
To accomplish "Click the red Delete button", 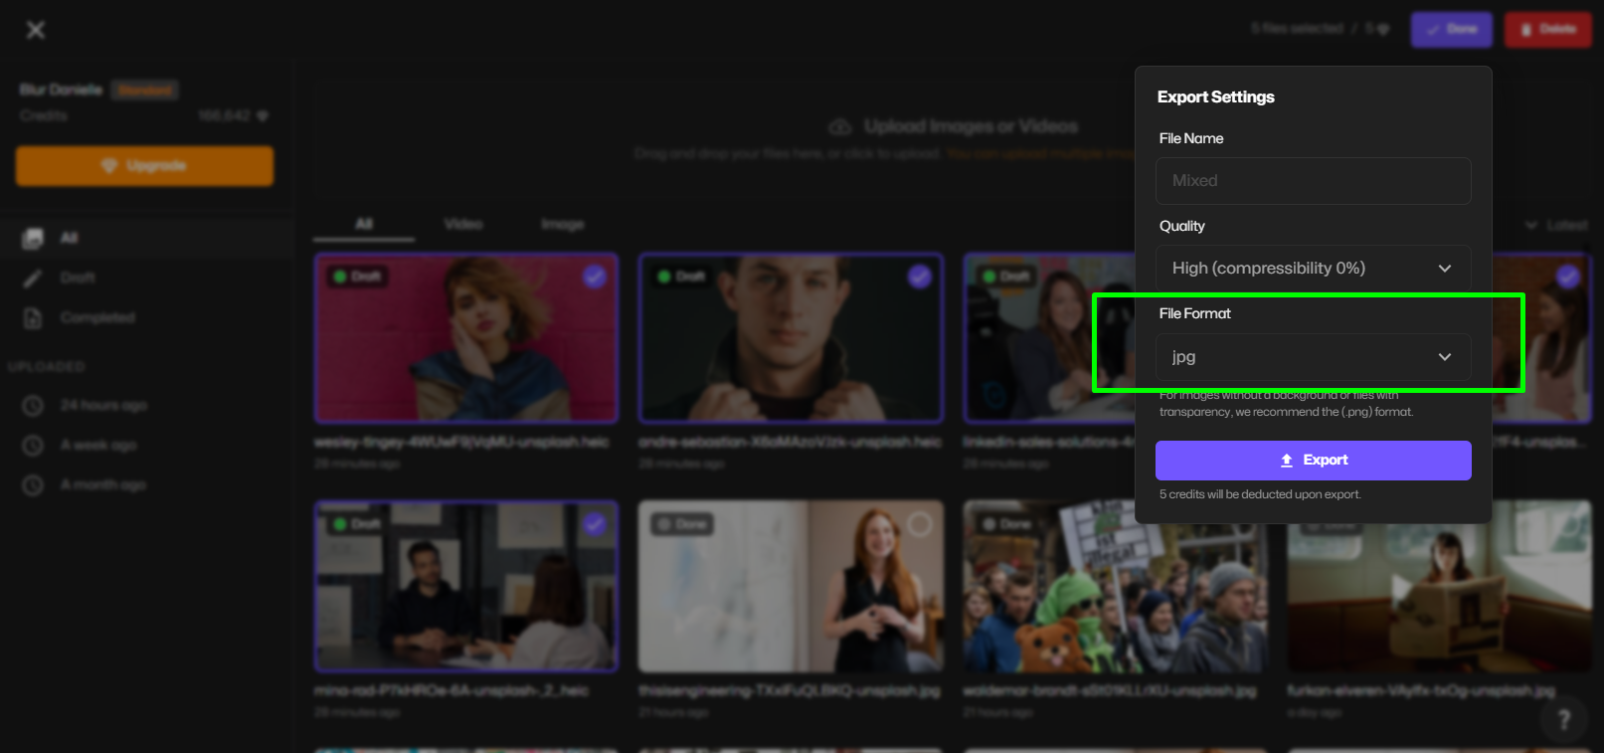I will click(x=1547, y=30).
